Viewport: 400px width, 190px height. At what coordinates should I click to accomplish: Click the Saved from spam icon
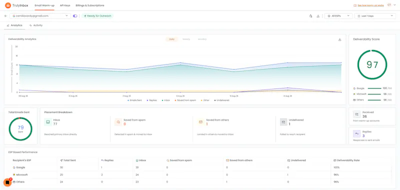(118, 122)
